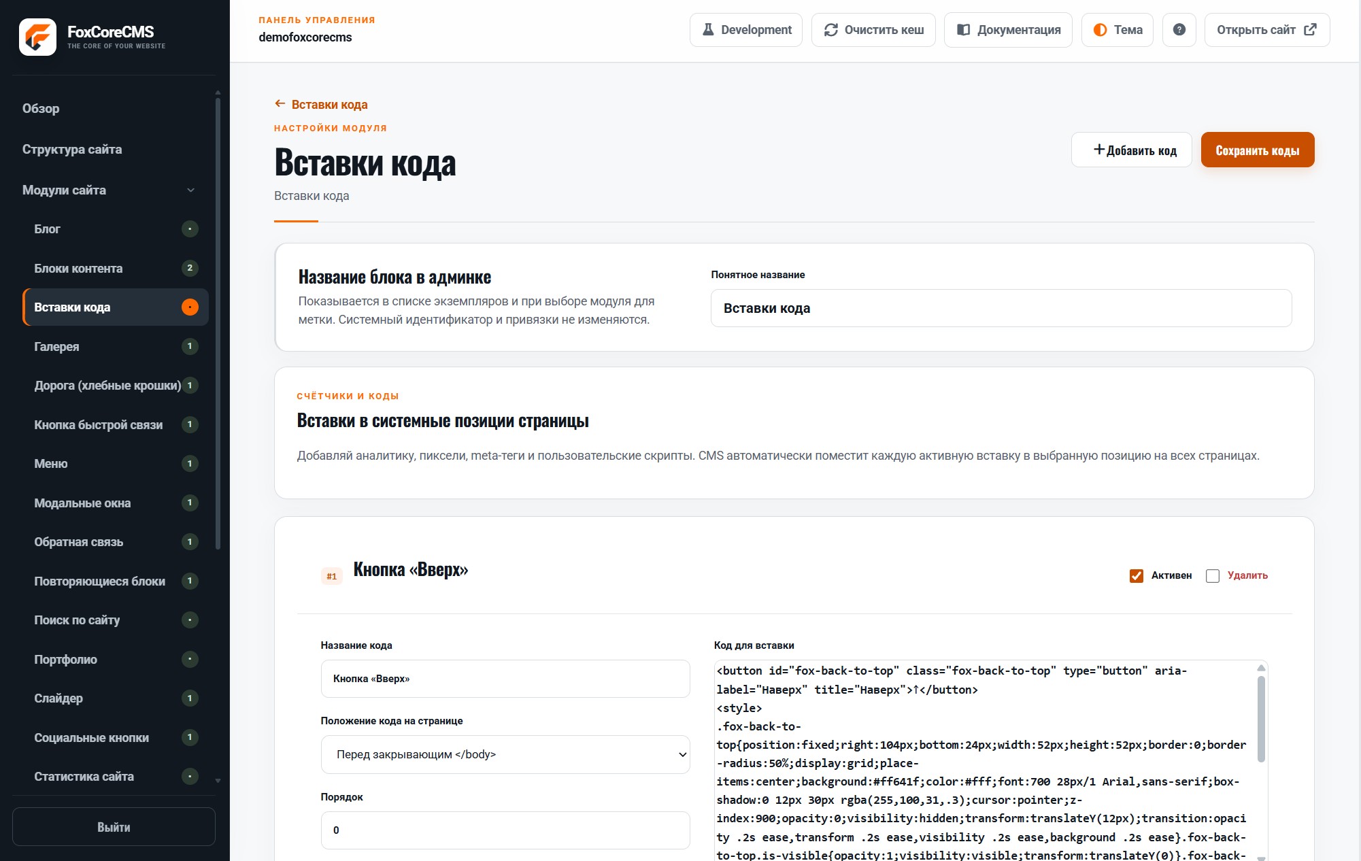Click the orange badge on Вставки кода item
Viewport: 1361px width, 861px height.
point(190,307)
